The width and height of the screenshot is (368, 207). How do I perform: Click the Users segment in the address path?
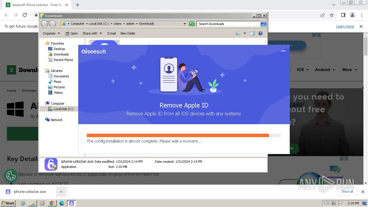117,24
